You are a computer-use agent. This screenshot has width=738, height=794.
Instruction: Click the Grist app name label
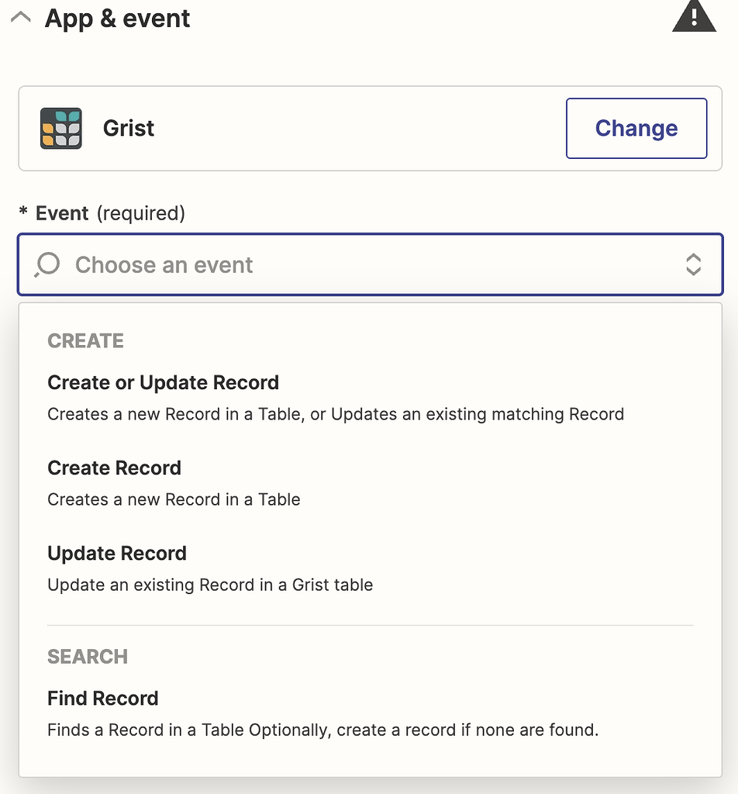tap(129, 128)
